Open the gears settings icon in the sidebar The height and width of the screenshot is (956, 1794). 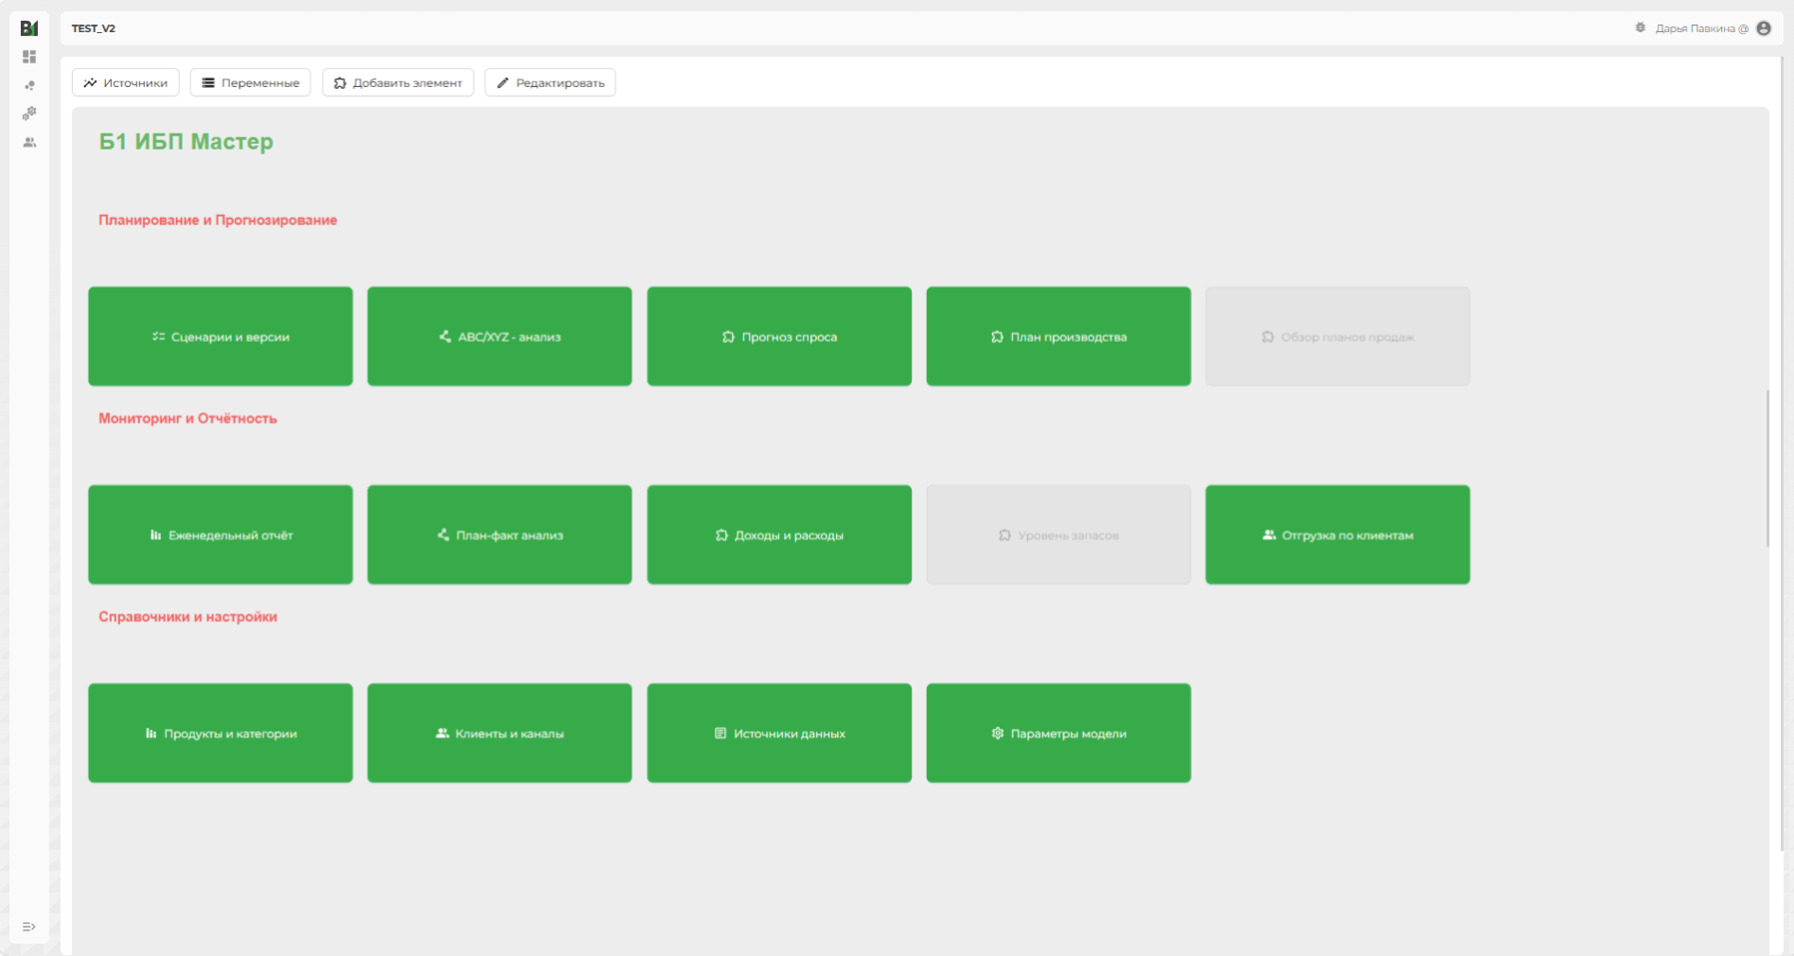(29, 114)
